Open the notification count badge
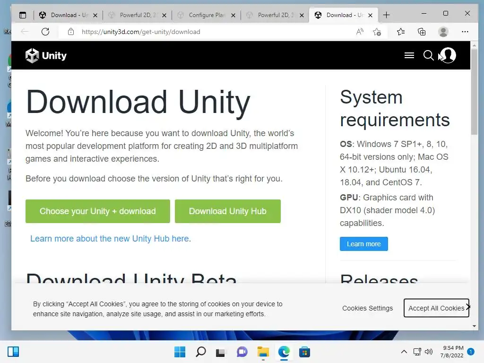Viewport: 484px width, 363px height. [x=470, y=352]
